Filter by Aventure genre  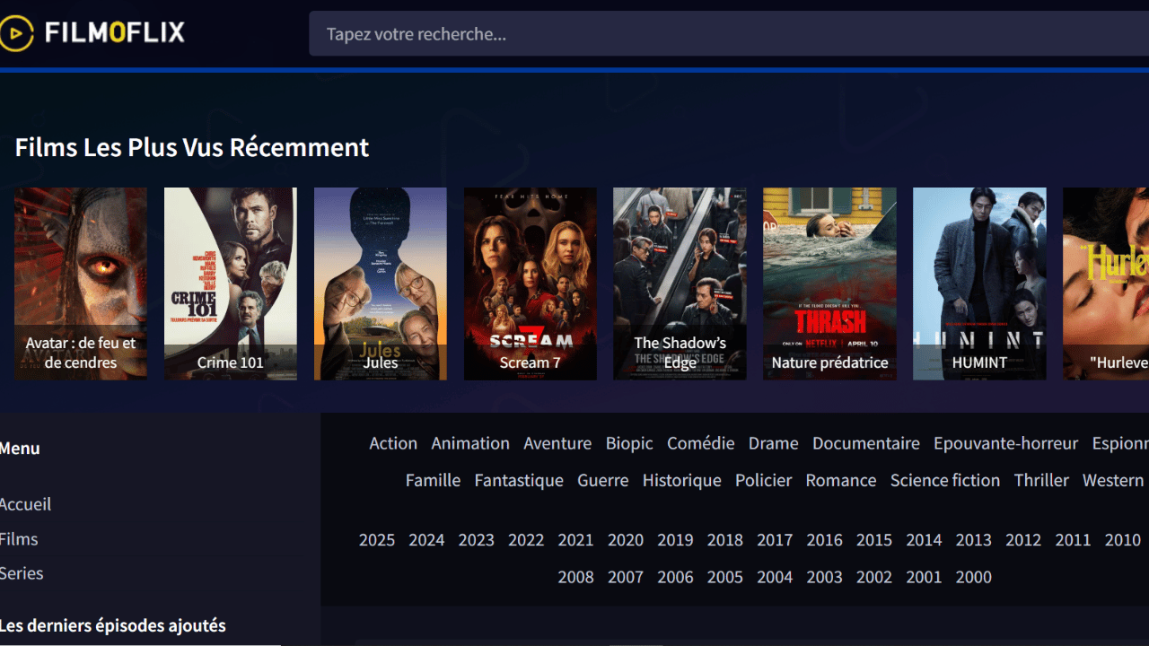pos(557,443)
